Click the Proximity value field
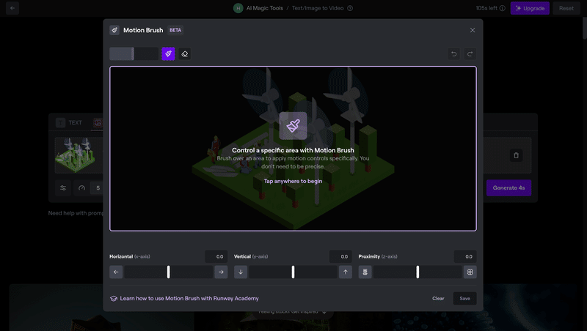This screenshot has height=331, width=587. coord(465,256)
